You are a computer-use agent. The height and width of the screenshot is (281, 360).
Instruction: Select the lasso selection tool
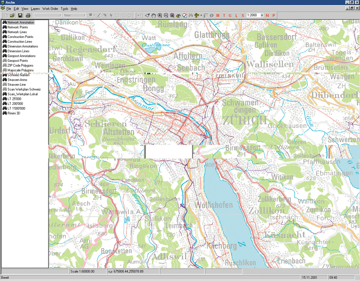pyautogui.click(x=123, y=15)
